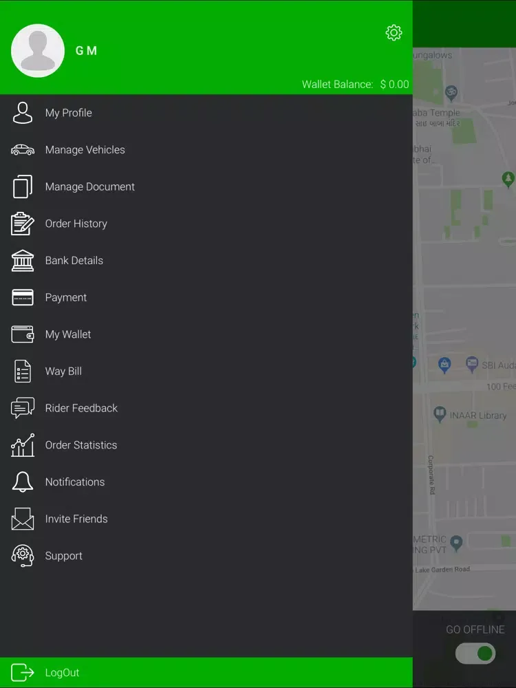This screenshot has width=516, height=688.
Task: Tap the user name G M
Action: [86, 51]
